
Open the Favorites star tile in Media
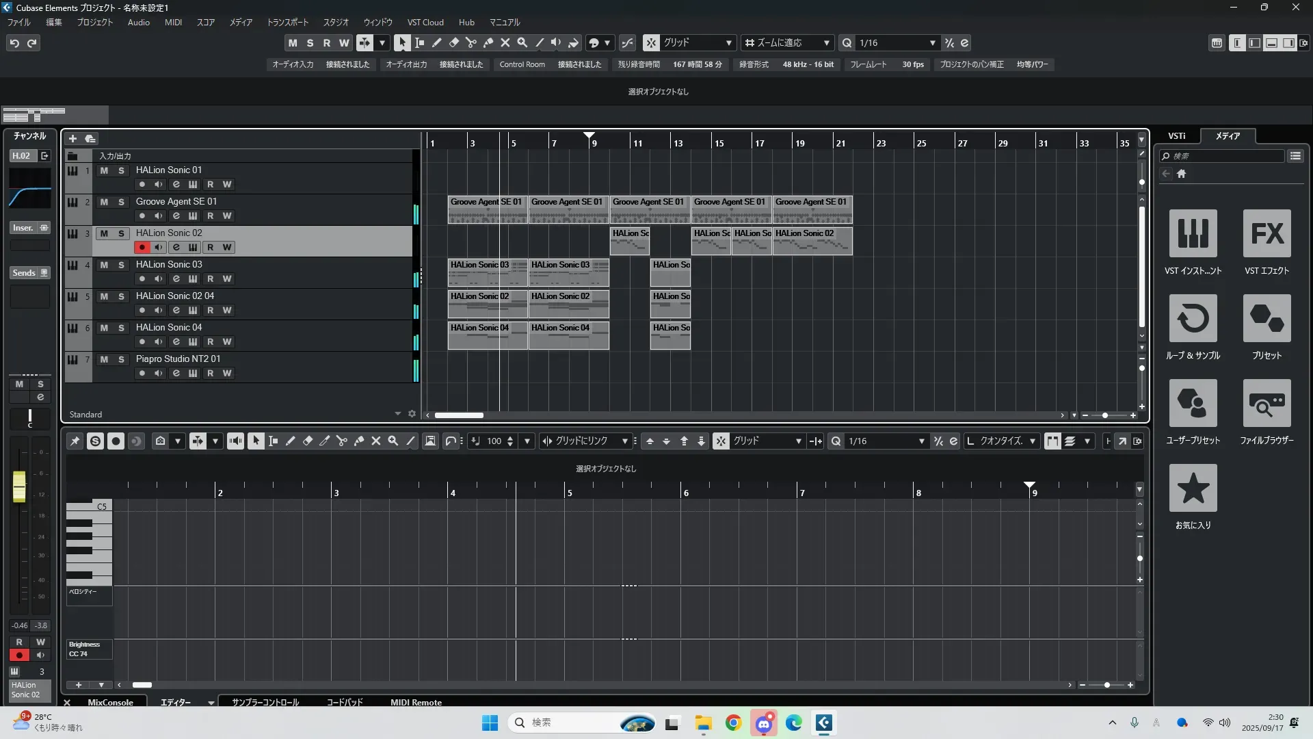point(1193,489)
